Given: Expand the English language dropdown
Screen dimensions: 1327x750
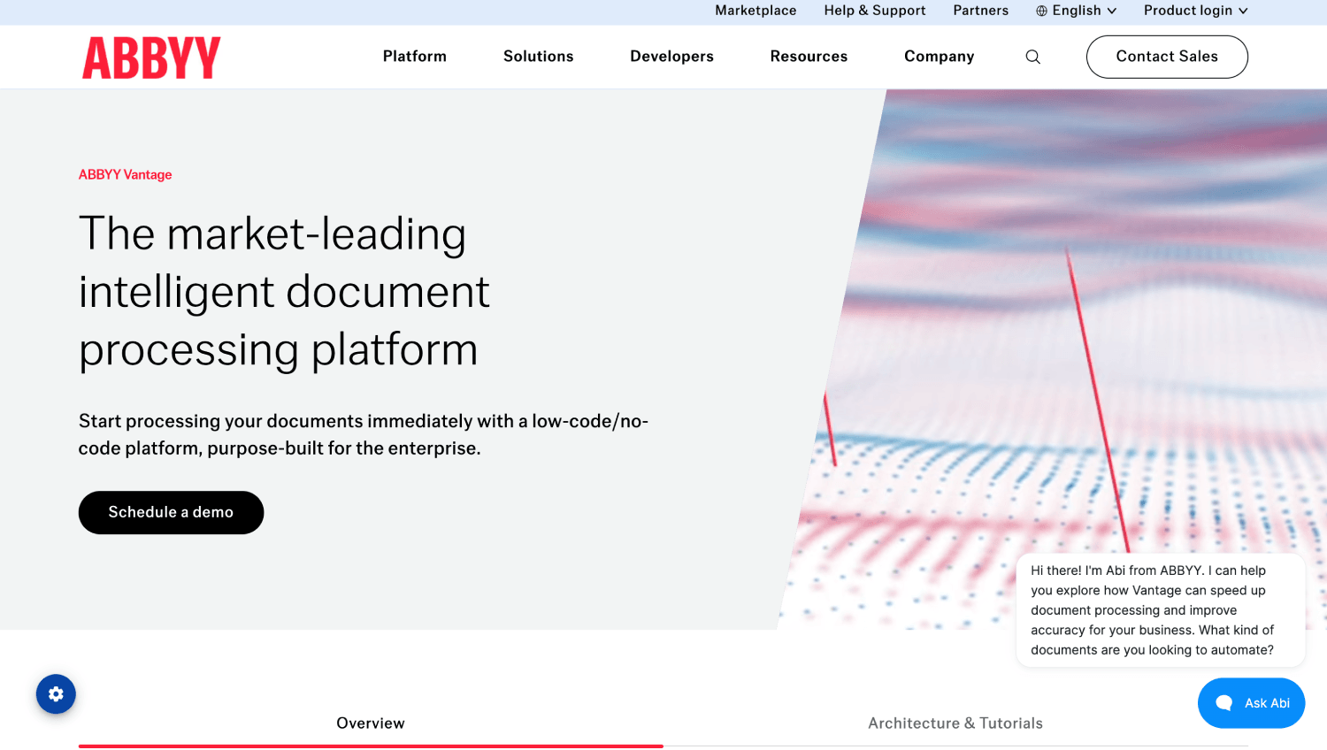Looking at the screenshot, I should click(x=1077, y=11).
